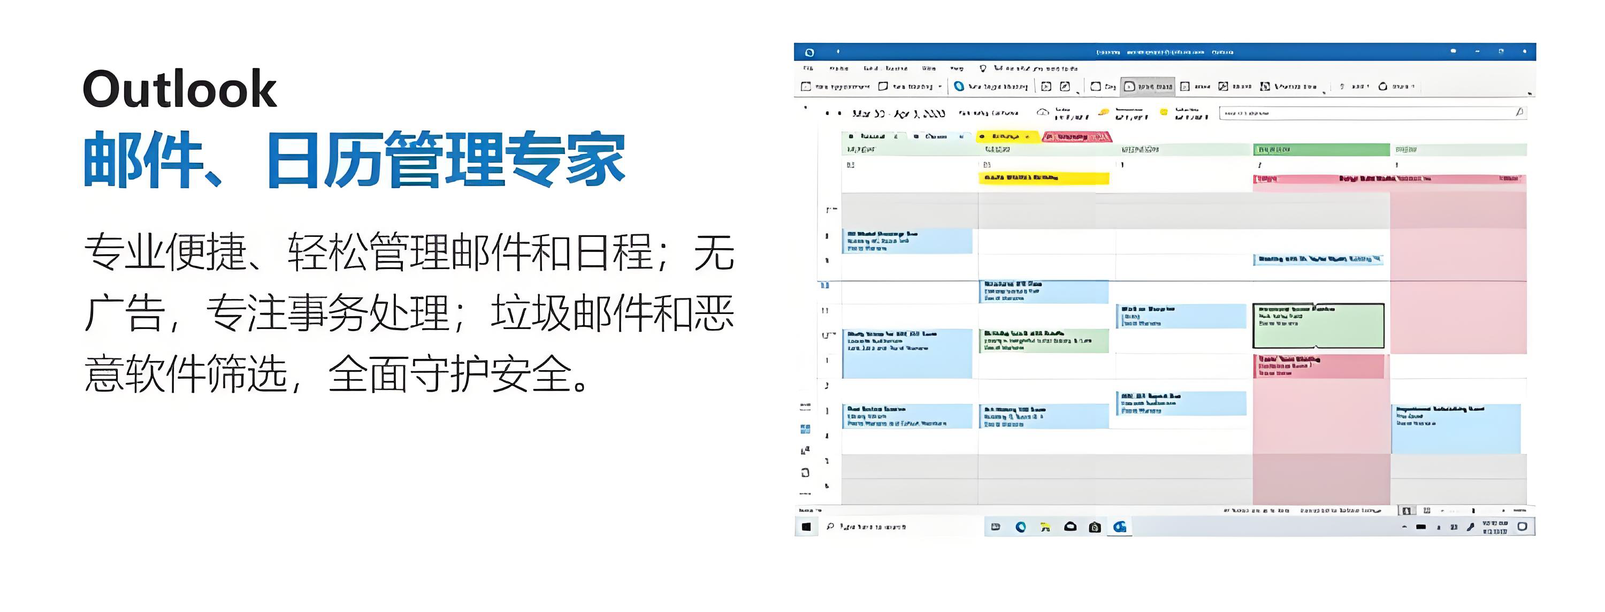Open the View ribbon tab
This screenshot has height=612, width=1605.
pyautogui.click(x=928, y=68)
